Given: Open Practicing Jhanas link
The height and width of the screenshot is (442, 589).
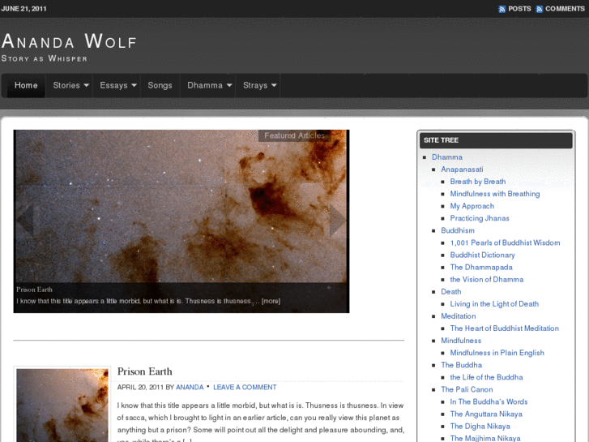Looking at the screenshot, I should point(480,218).
